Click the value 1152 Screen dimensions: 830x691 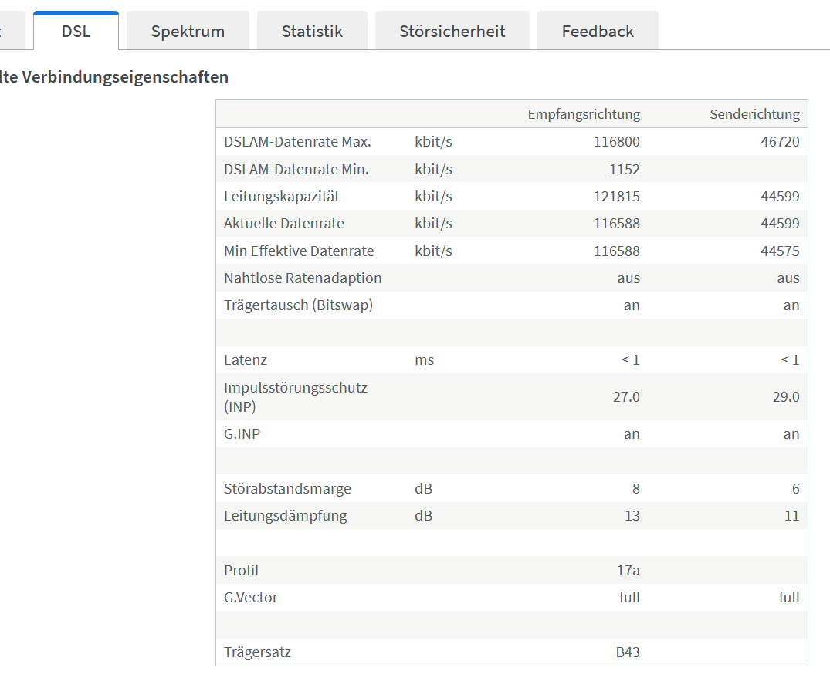coord(624,169)
